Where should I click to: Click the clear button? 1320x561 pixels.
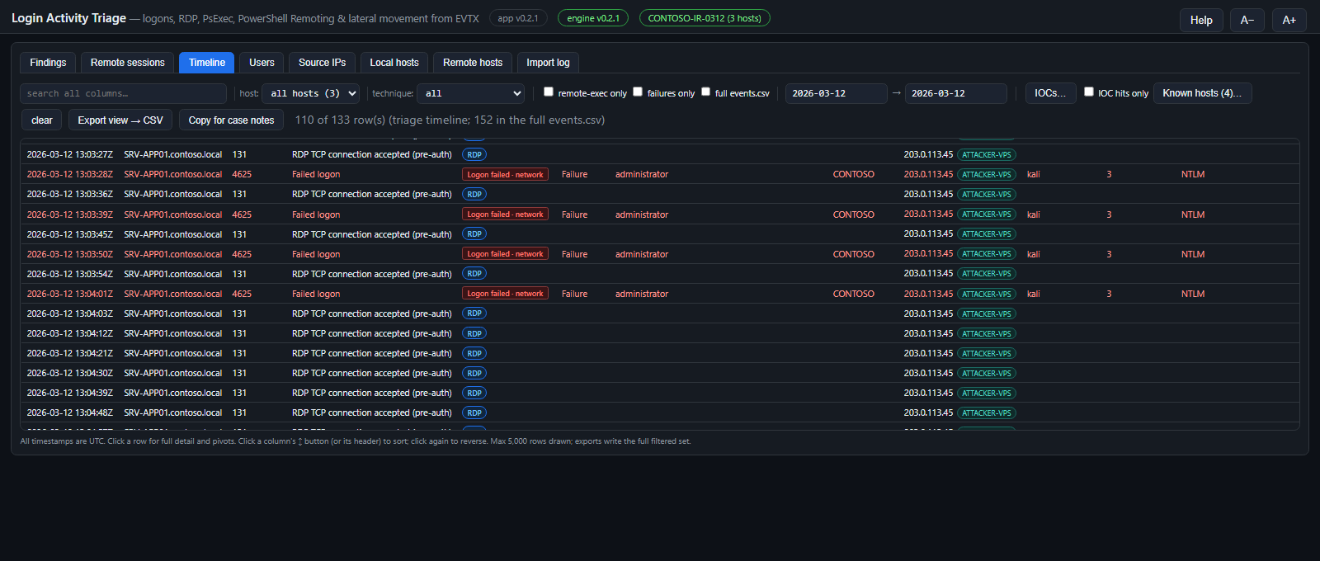tap(42, 120)
